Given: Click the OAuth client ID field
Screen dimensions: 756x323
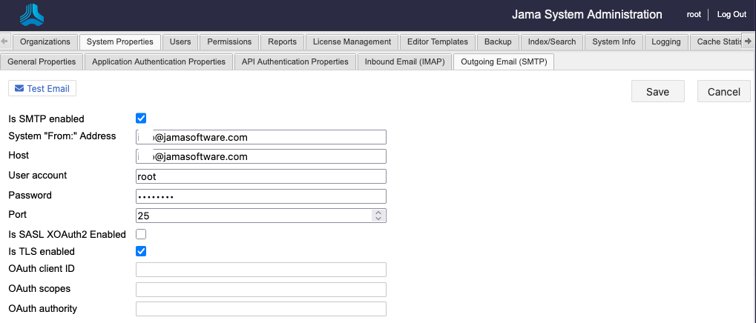Looking at the screenshot, I should tap(261, 270).
